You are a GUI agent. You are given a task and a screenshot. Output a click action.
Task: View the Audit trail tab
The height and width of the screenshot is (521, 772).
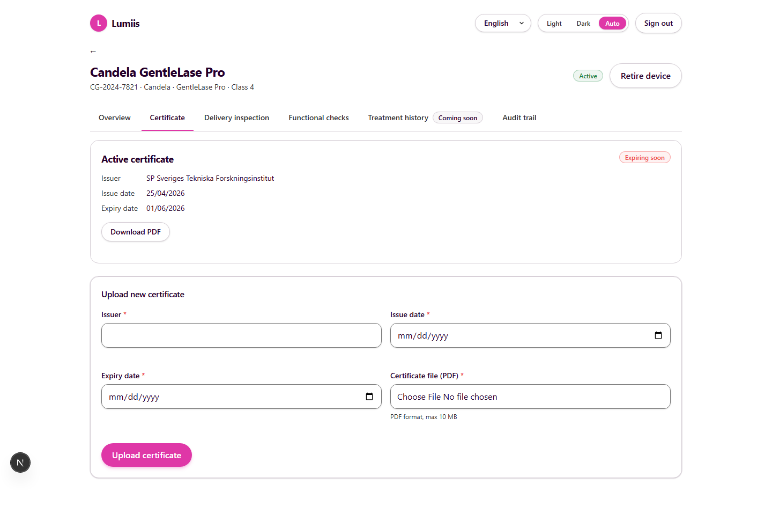(519, 118)
